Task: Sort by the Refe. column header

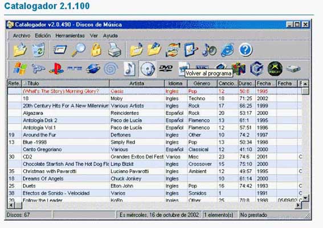Action: 14,83
